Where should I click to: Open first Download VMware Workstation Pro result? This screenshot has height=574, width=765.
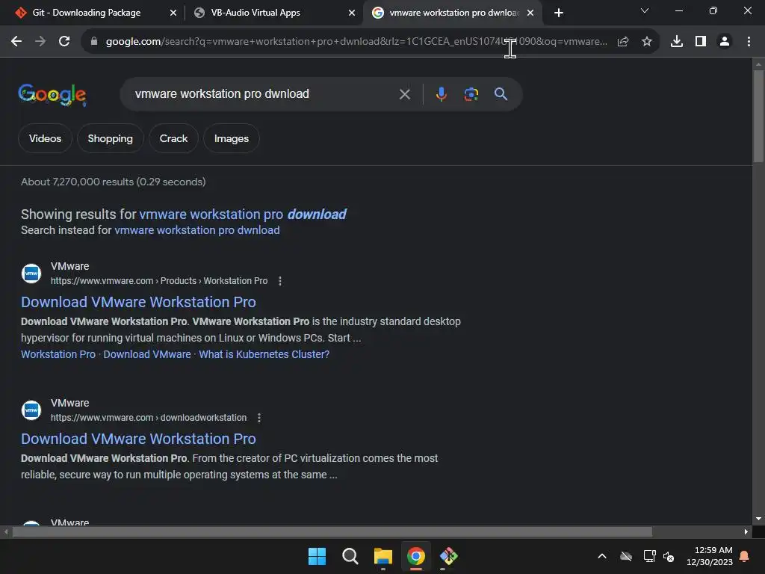point(138,302)
